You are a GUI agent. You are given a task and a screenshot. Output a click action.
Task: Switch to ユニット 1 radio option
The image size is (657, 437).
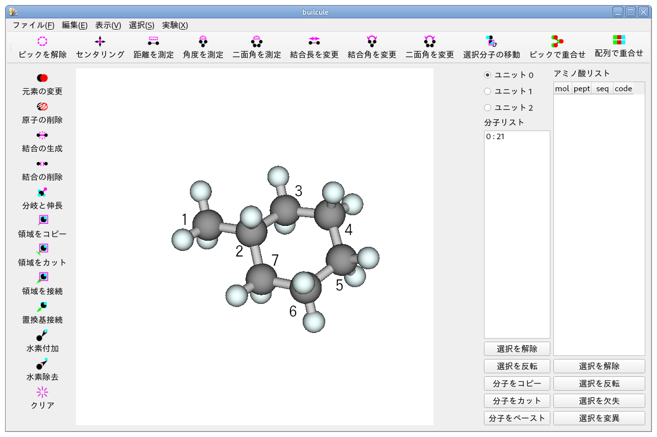pyautogui.click(x=488, y=91)
